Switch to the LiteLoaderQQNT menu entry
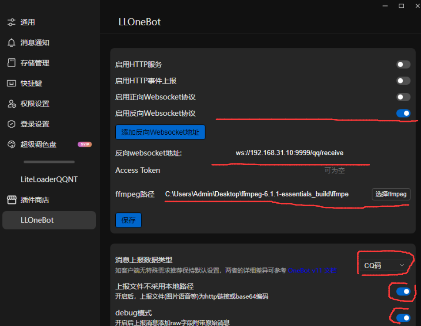Image resolution: width=421 pixels, height=326 pixels. 49,179
